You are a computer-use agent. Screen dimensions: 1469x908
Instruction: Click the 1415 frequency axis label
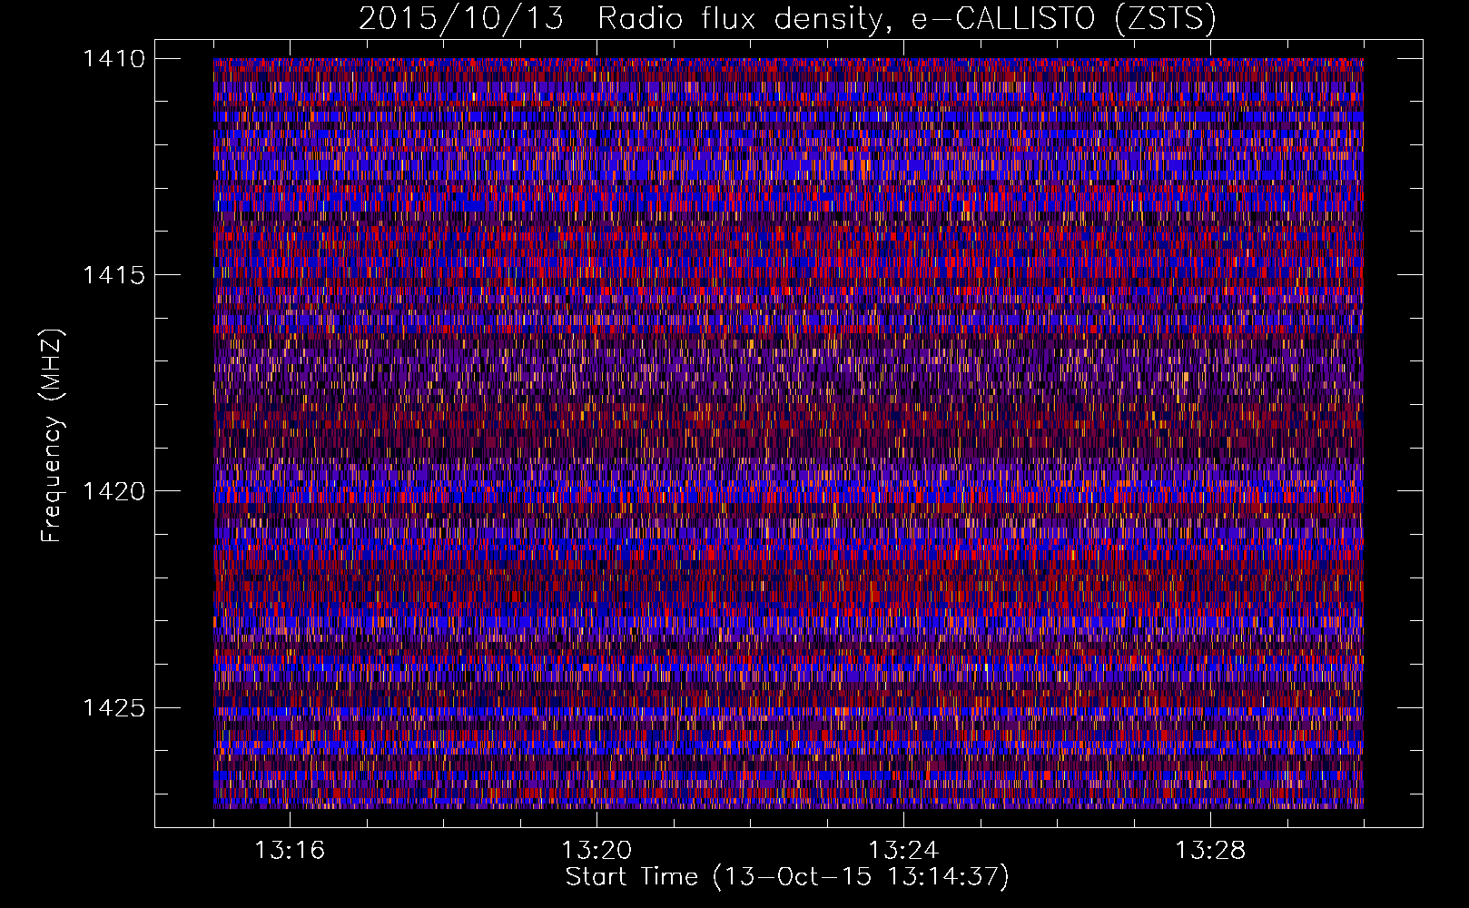(x=113, y=275)
